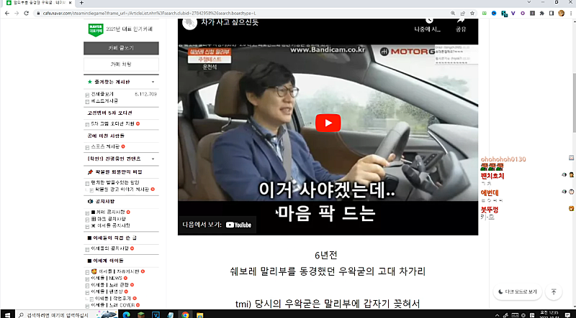Open the 이세돌 | 노래 COVER board
Viewport: 576px width, 318px height.
click(x=112, y=305)
